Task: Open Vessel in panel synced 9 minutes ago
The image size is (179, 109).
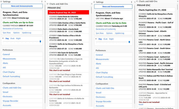Action: click(22, 92)
